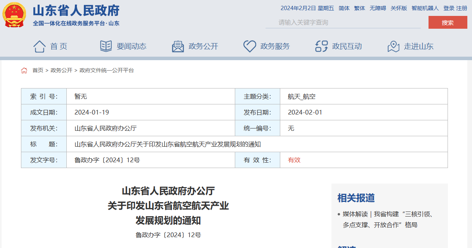
Task: Click the 成文日期 label cell
Action: tap(44, 112)
